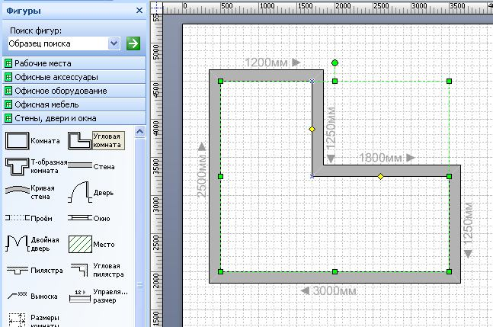The width and height of the screenshot is (493, 327).
Task: Open the Поиск фигур dropdown arrow
Action: pyautogui.click(x=114, y=43)
